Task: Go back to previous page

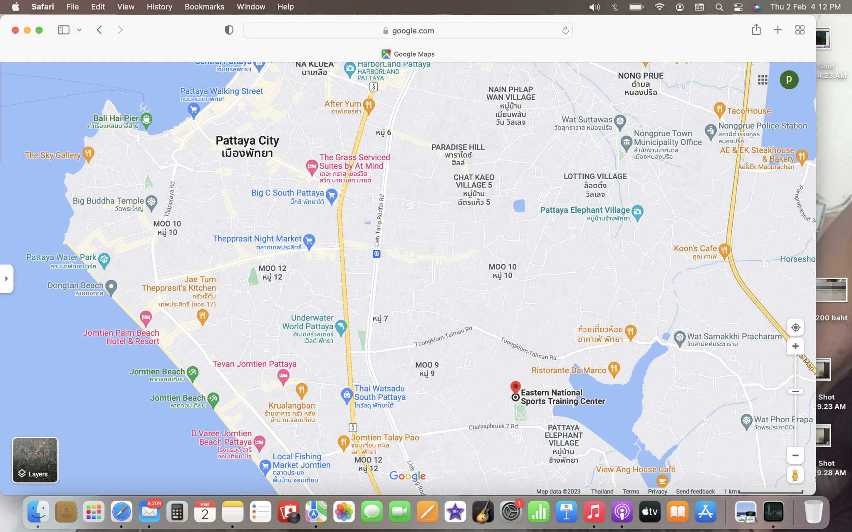Action: click(99, 30)
